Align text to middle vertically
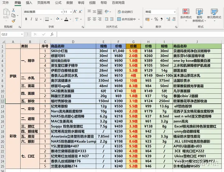The image size is (224, 172). coord(95,12)
